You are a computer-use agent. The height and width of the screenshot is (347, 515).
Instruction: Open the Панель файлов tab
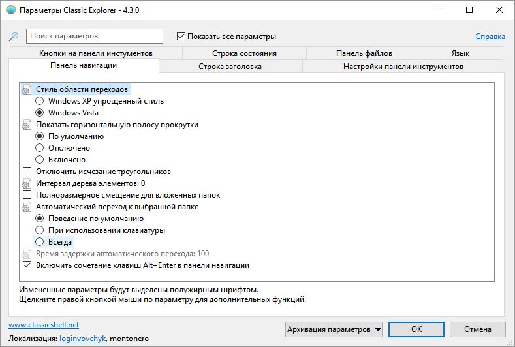(364, 53)
